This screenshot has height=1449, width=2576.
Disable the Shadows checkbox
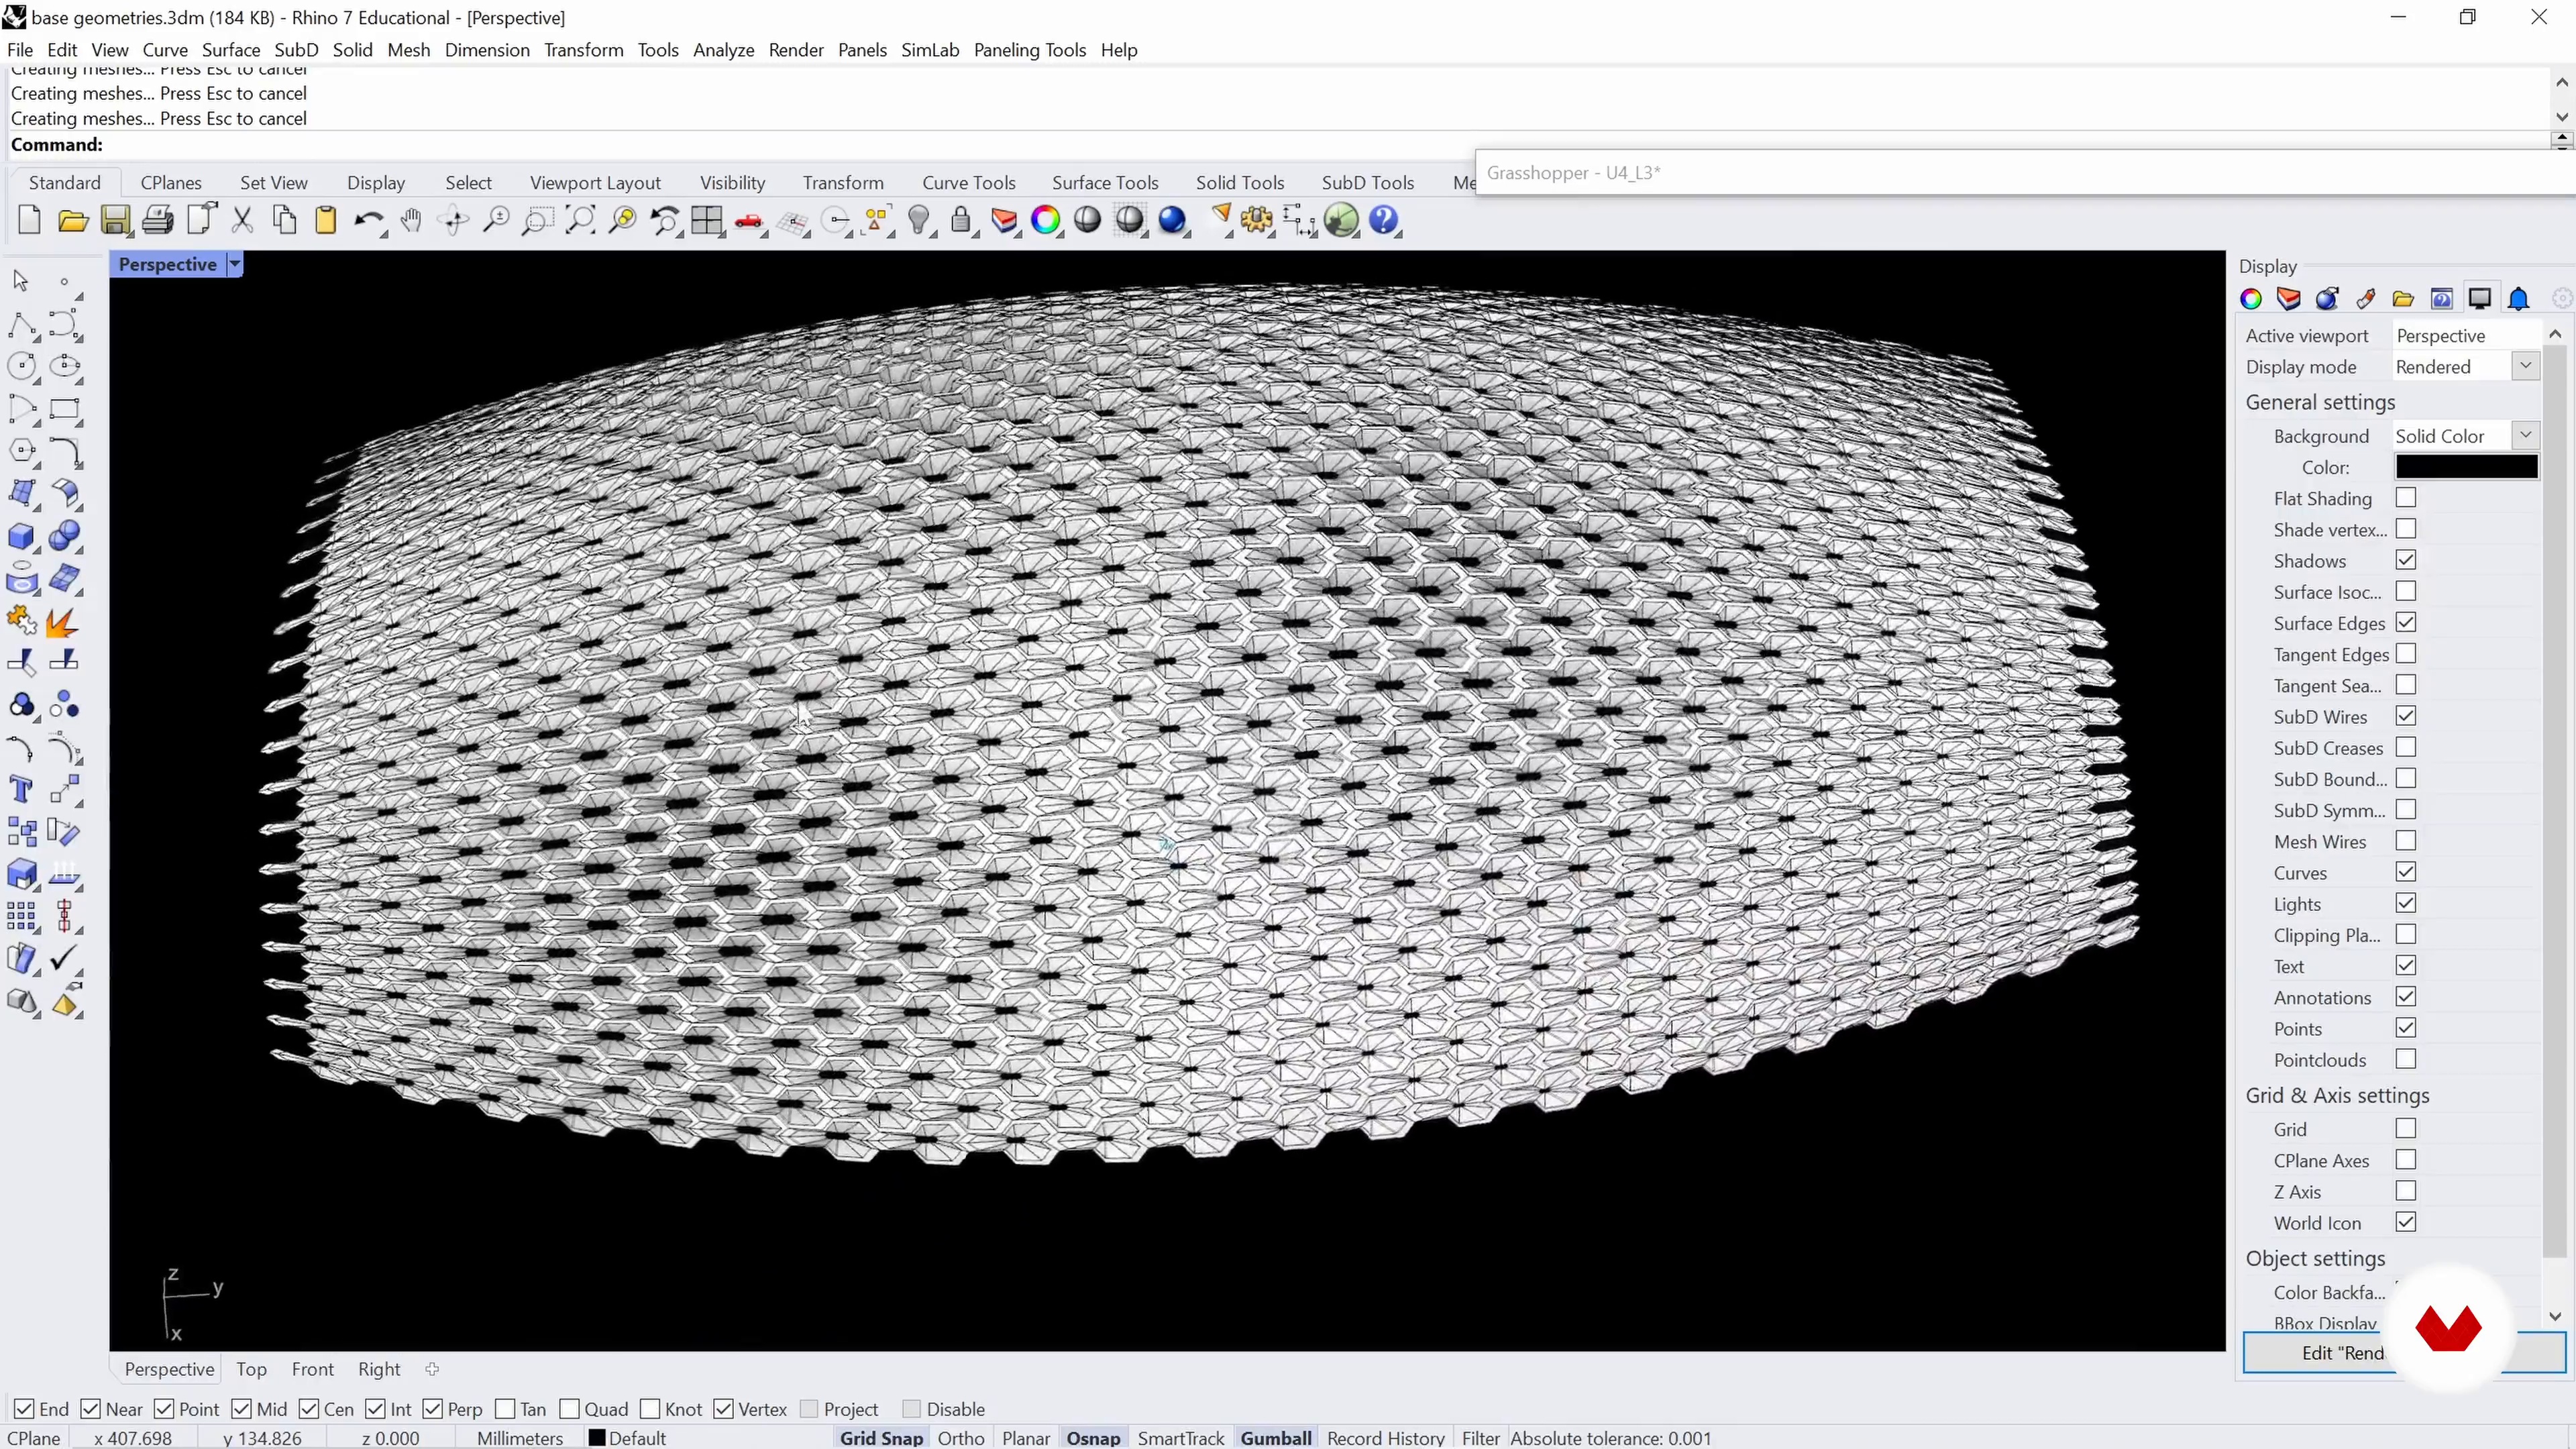point(2406,560)
